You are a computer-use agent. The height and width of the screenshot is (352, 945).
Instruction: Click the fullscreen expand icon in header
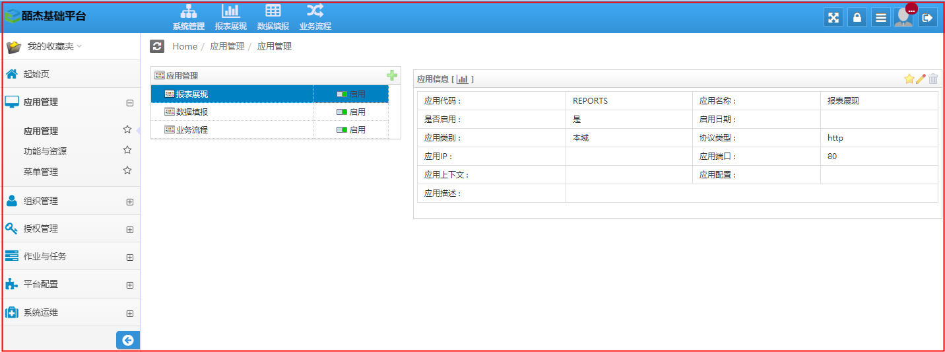(833, 18)
